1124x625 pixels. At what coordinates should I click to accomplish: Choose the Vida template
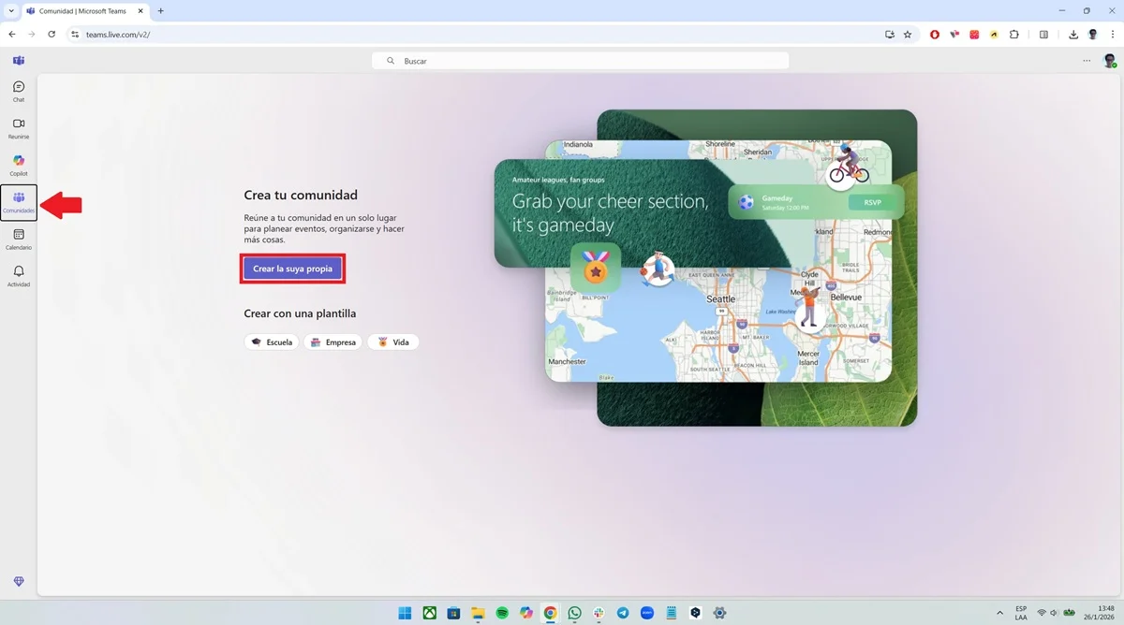(x=393, y=342)
